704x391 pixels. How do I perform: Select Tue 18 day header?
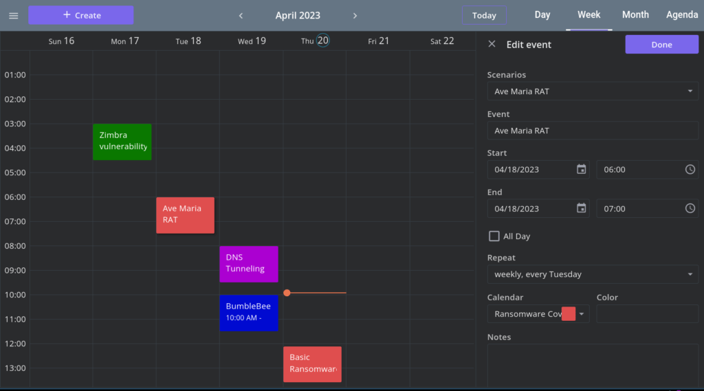[188, 41]
